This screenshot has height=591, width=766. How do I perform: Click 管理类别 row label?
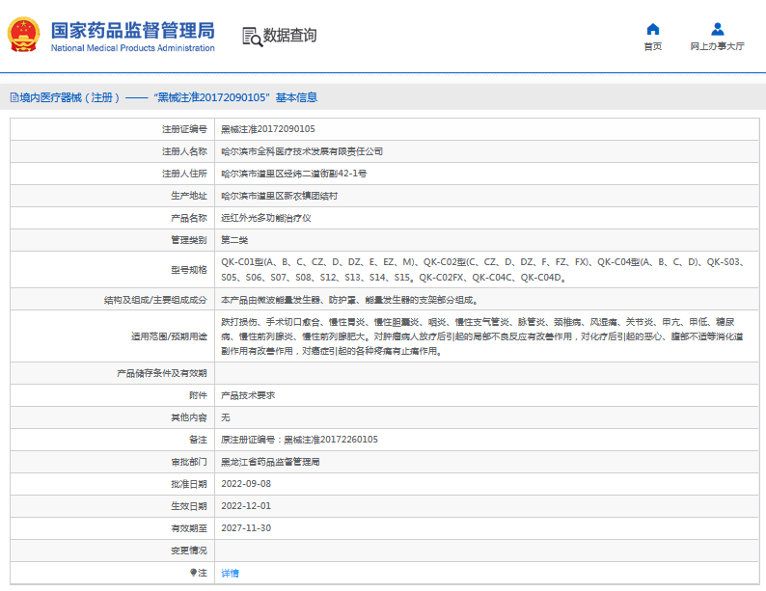point(189,240)
